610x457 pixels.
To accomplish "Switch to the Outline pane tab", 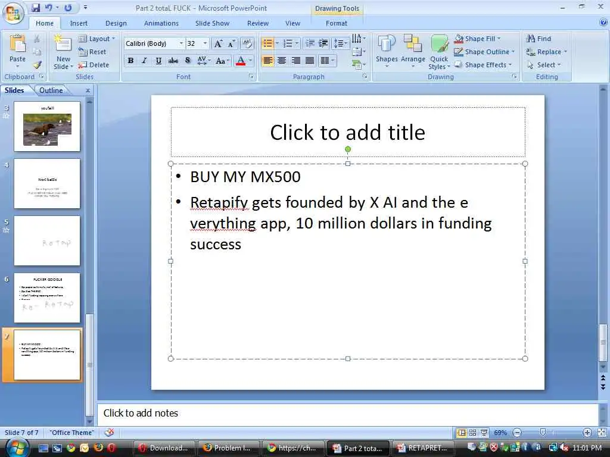I will point(51,90).
